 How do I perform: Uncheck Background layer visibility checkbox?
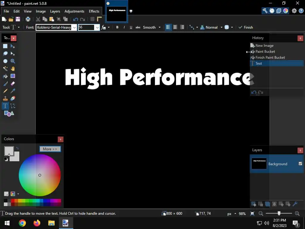(300, 164)
